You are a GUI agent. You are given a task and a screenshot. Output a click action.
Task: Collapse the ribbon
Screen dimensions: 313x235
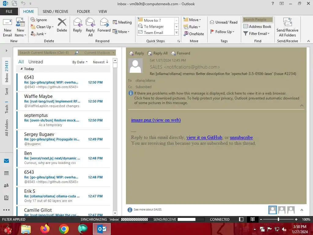click(308, 41)
